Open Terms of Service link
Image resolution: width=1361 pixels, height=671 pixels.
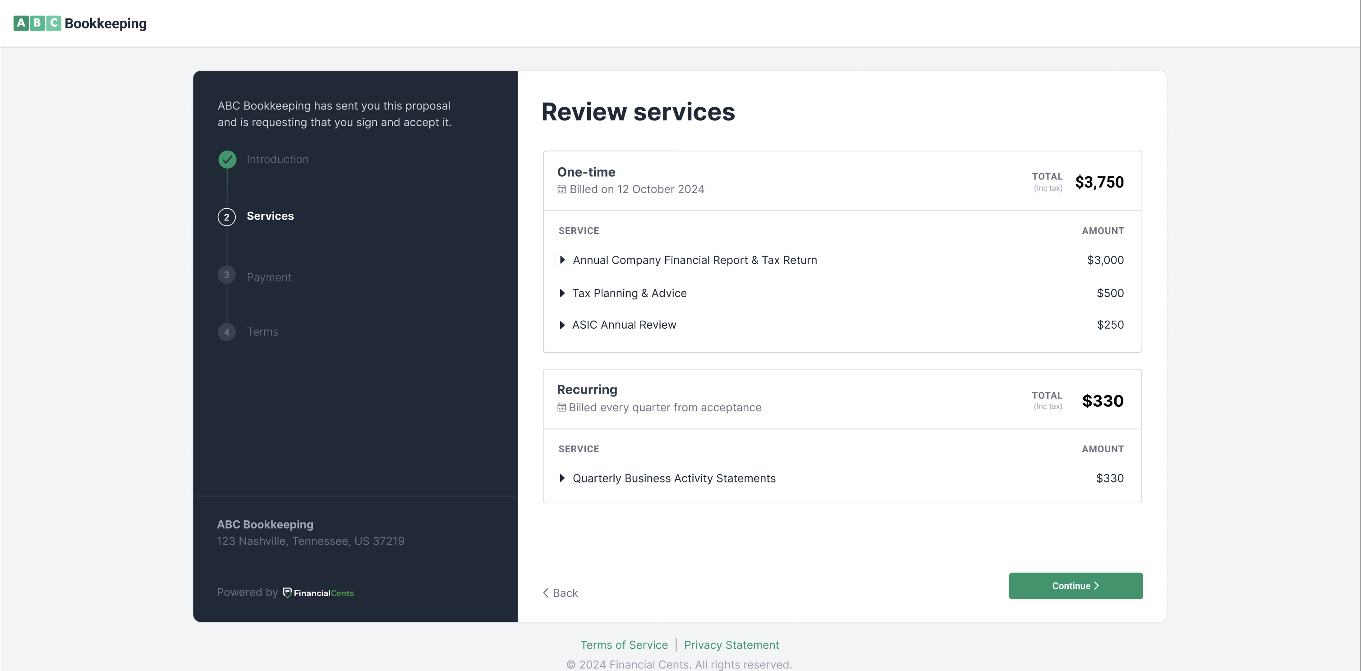(x=624, y=644)
